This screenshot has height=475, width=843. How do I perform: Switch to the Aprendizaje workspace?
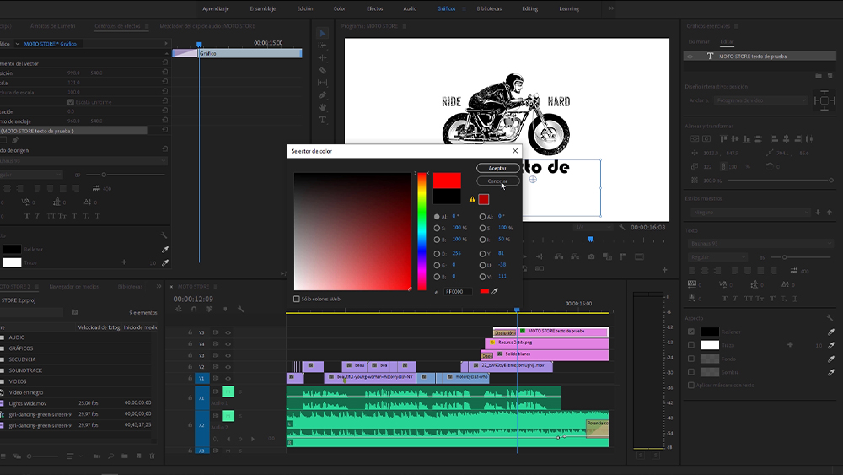click(x=216, y=8)
